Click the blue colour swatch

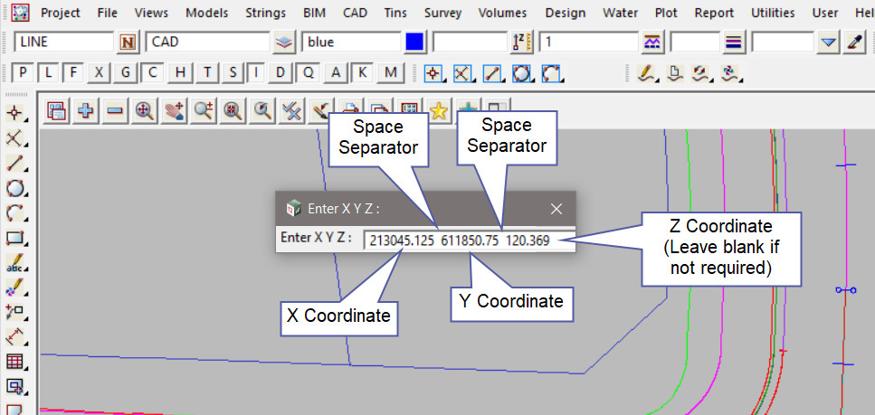tap(414, 42)
